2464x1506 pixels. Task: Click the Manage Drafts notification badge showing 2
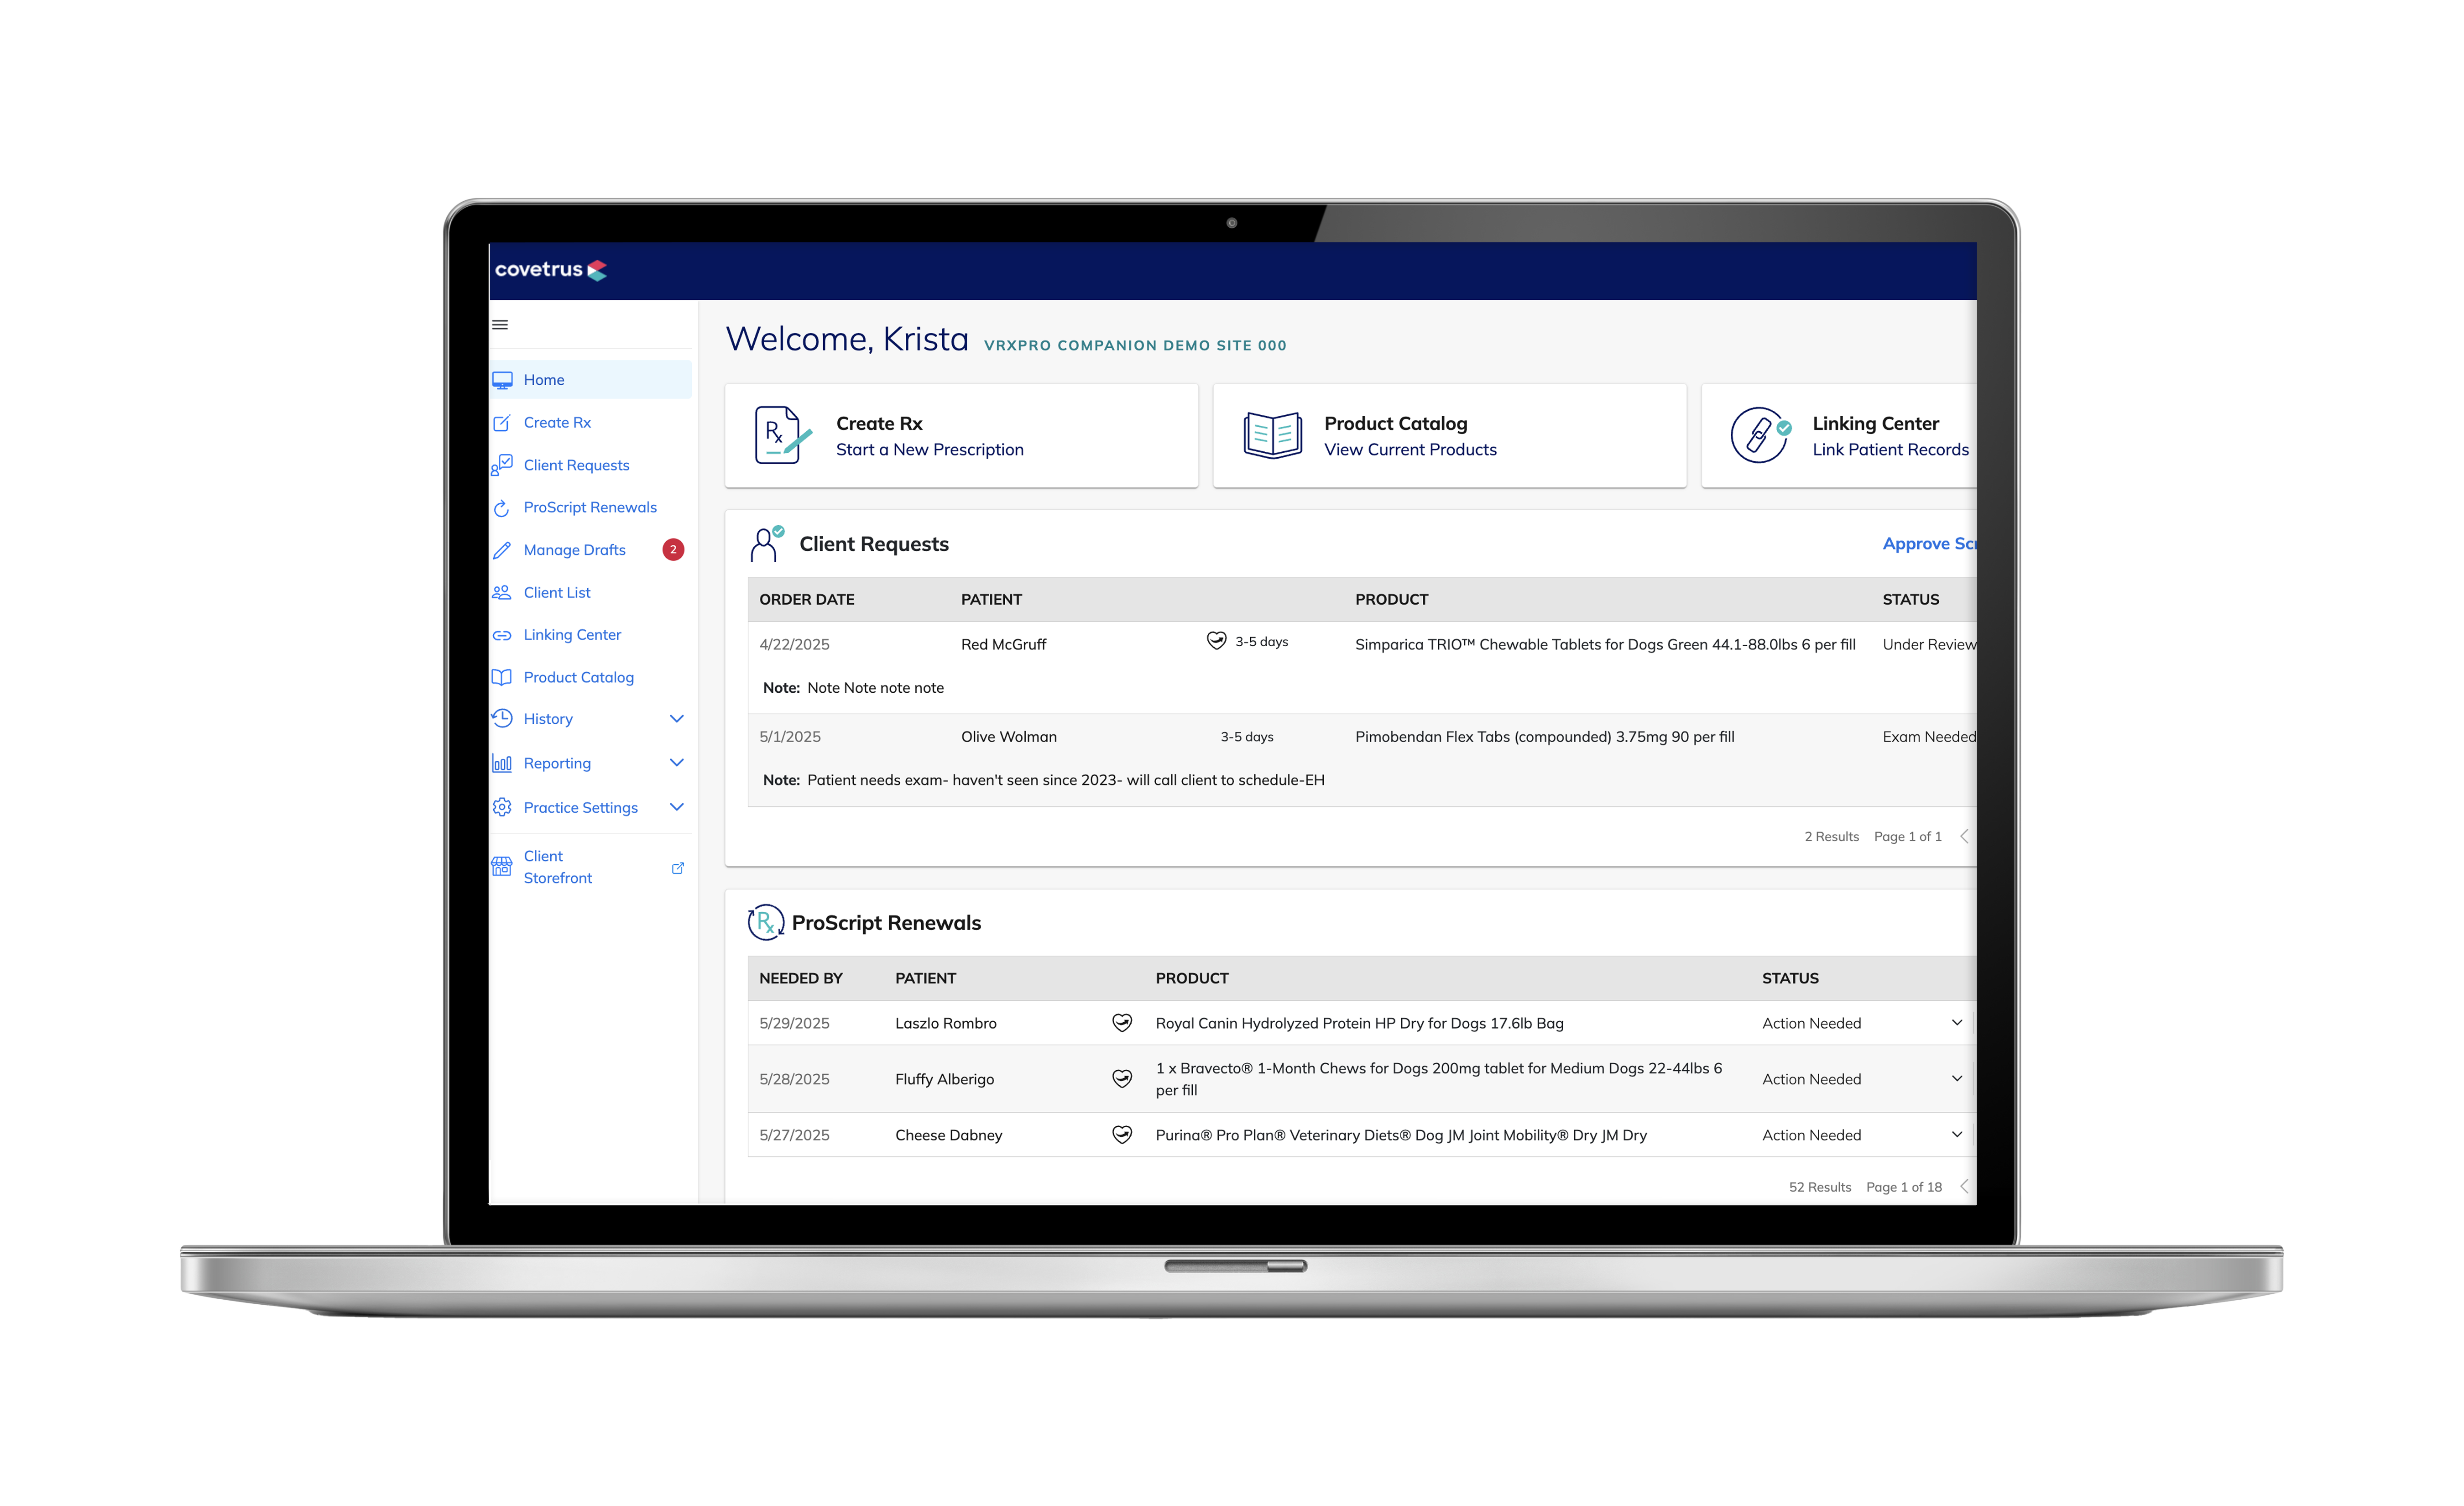tap(674, 549)
